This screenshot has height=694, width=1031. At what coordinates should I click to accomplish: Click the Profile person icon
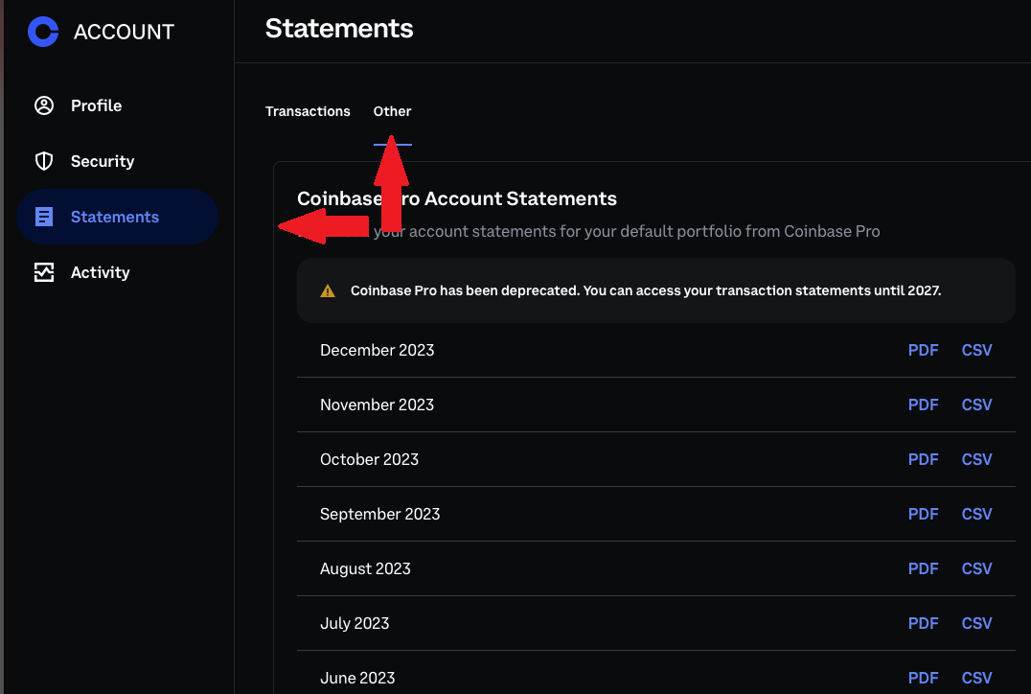(44, 105)
